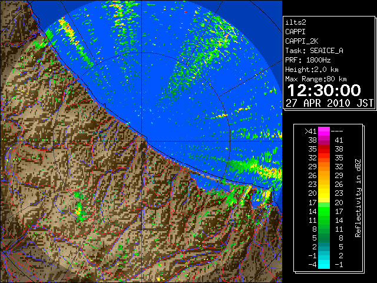This screenshot has width=377, height=283.
Task: Click the ilts2 site label
Action: click(296, 22)
